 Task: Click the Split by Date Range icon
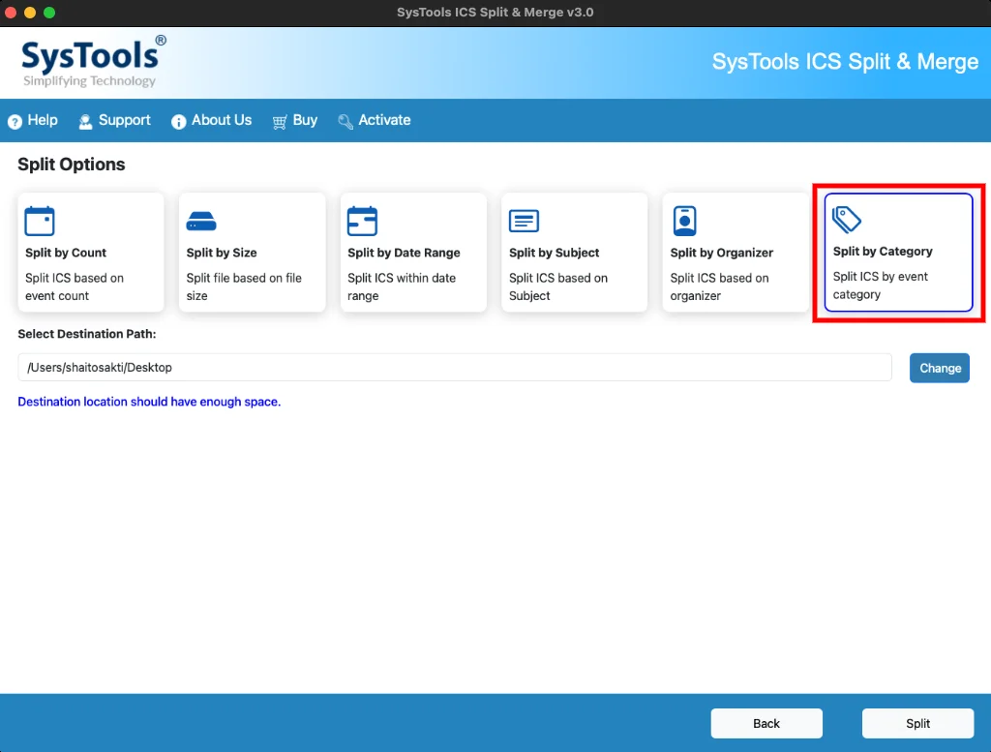[362, 221]
